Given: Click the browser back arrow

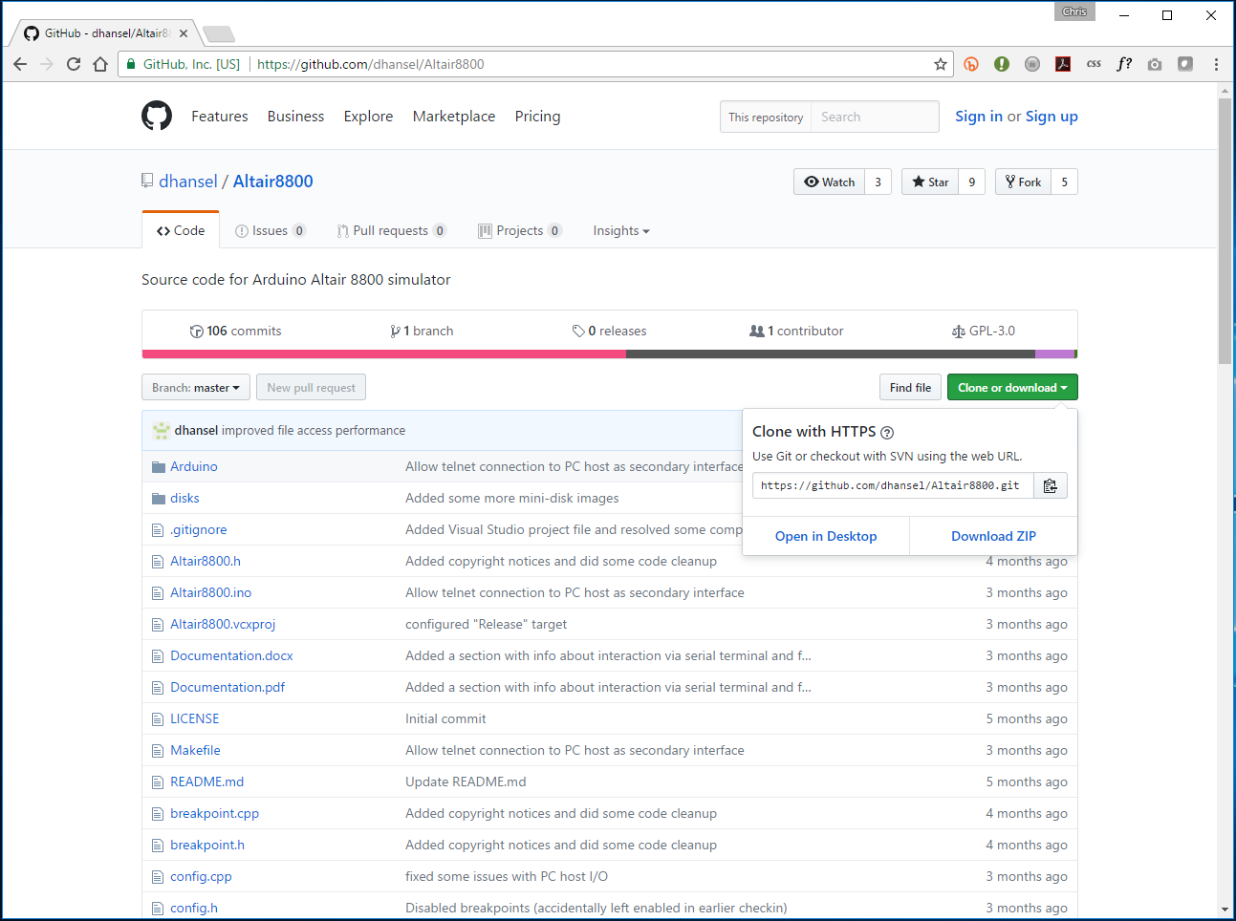Looking at the screenshot, I should click(20, 64).
